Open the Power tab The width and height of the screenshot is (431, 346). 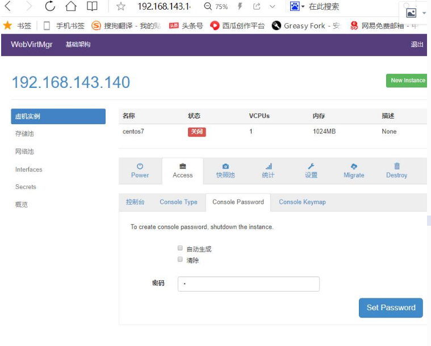click(140, 171)
